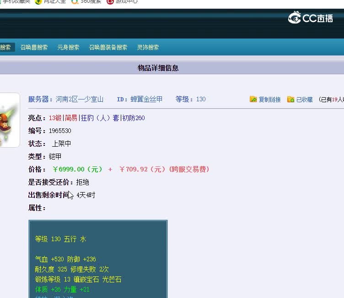Viewport: 344px width, 298px height.
Task: Open the 元身搜索 tab
Action: point(68,47)
